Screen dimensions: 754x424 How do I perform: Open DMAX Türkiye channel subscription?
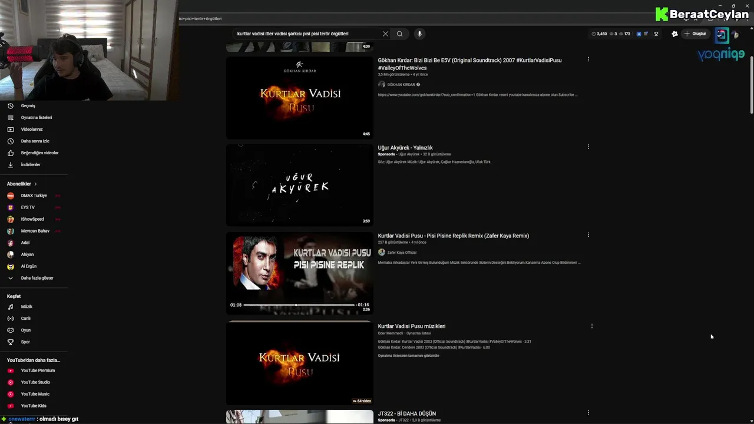click(33, 196)
